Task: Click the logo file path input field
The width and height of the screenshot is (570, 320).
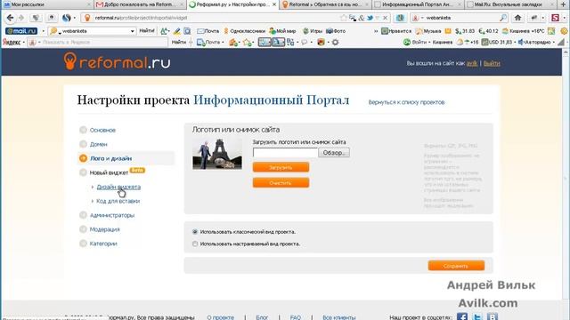Action: (285, 153)
